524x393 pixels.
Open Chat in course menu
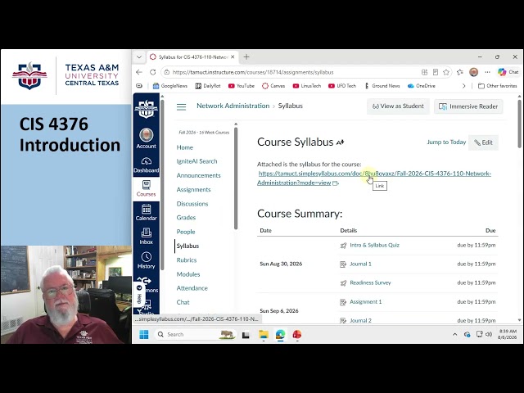pos(183,302)
